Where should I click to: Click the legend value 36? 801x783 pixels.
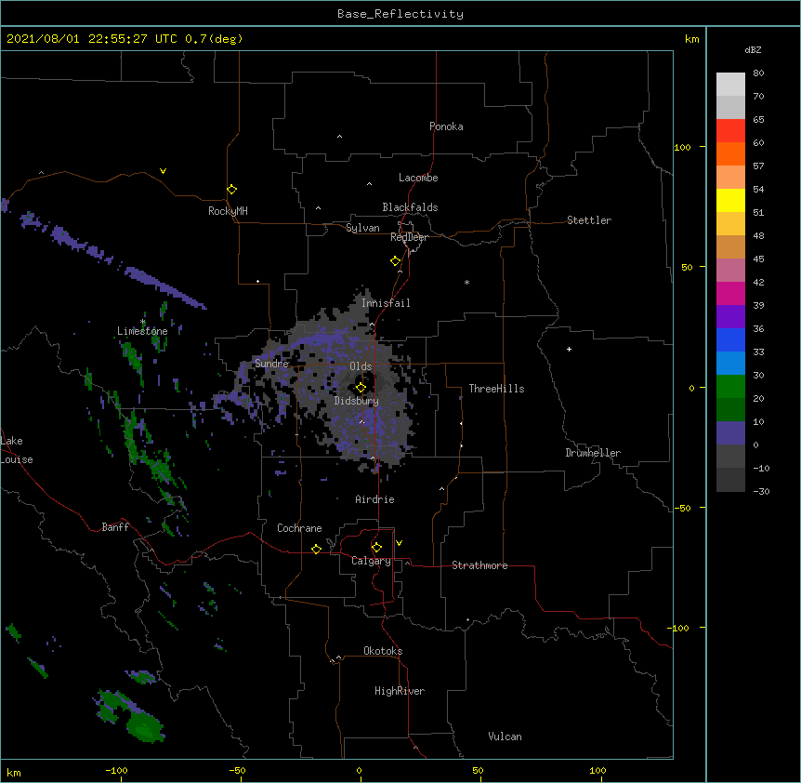click(x=758, y=328)
